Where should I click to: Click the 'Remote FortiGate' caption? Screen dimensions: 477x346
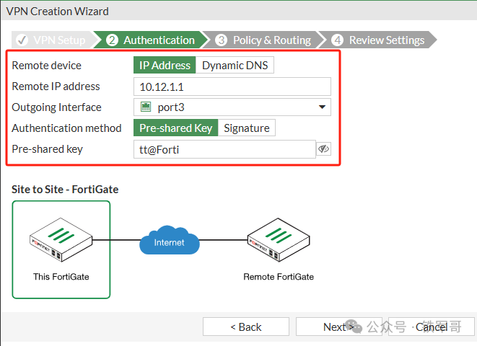point(279,276)
